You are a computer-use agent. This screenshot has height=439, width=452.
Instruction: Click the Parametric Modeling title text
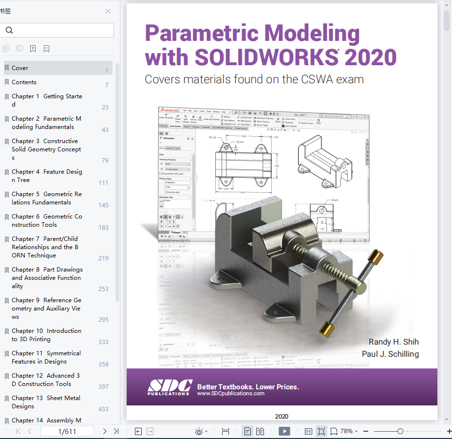pyautogui.click(x=252, y=33)
